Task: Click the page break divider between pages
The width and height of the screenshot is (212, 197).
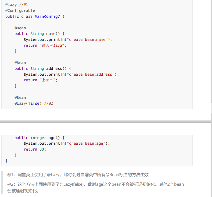Action: [106, 121]
